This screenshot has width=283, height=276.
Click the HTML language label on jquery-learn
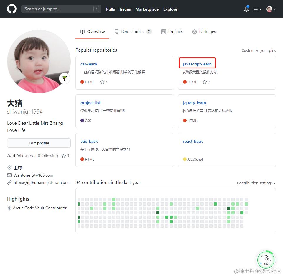coord(192,121)
